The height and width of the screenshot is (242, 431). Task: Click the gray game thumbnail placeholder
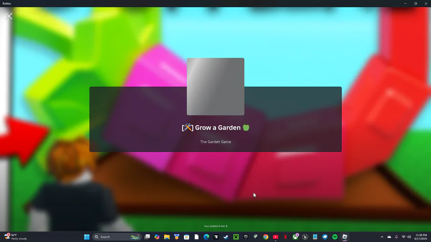pos(215,87)
